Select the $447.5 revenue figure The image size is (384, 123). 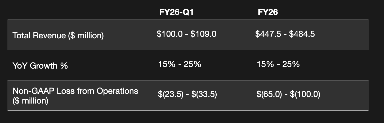268,34
